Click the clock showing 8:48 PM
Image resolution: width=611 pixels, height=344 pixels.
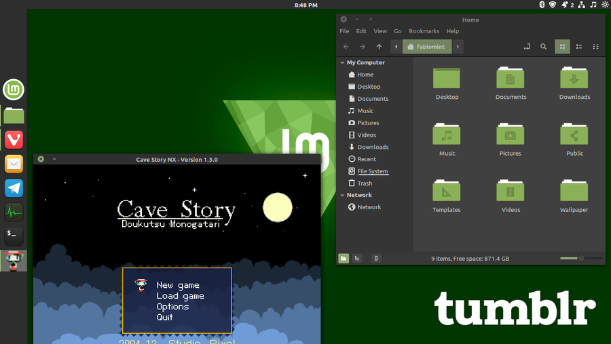pos(306,5)
